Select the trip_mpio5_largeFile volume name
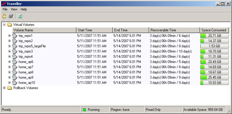The width and height of the screenshot is (232, 114). click(x=32, y=46)
